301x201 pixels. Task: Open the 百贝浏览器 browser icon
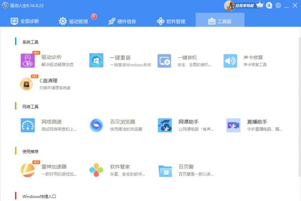click(x=96, y=125)
